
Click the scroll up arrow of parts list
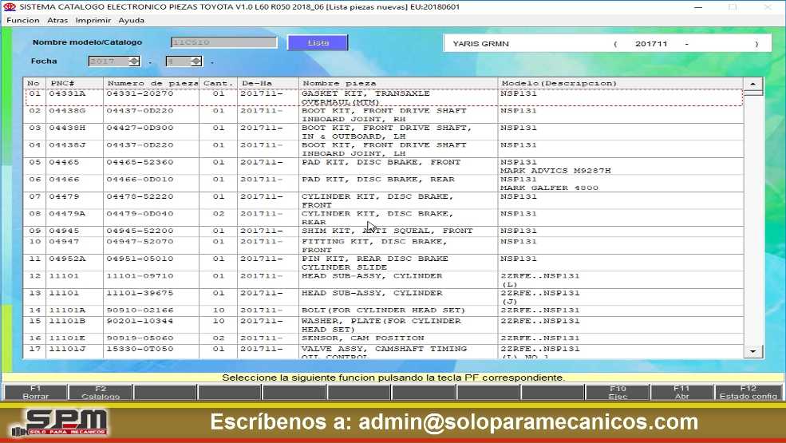pyautogui.click(x=753, y=84)
